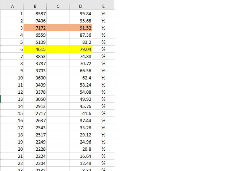Screen dimensions: 228x171
Task: Click cell with value 2249
Action: click(35, 142)
